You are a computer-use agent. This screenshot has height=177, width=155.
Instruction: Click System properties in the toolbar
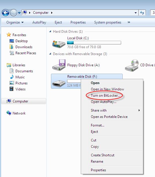point(108,22)
